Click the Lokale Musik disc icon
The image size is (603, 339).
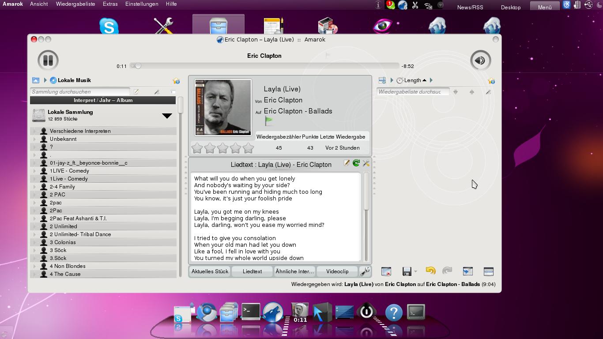click(53, 80)
